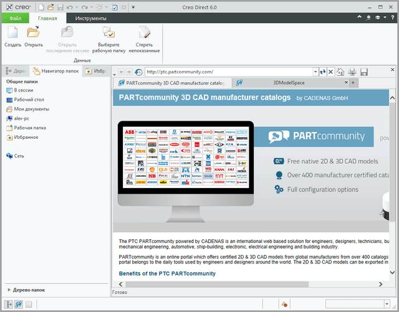
Task: Stop page loading with the X icon
Action: 330,72
